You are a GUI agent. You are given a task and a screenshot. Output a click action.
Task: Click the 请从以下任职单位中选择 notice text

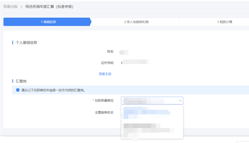tap(53, 90)
